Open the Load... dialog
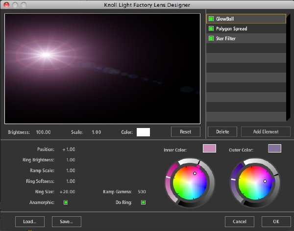 click(30, 222)
